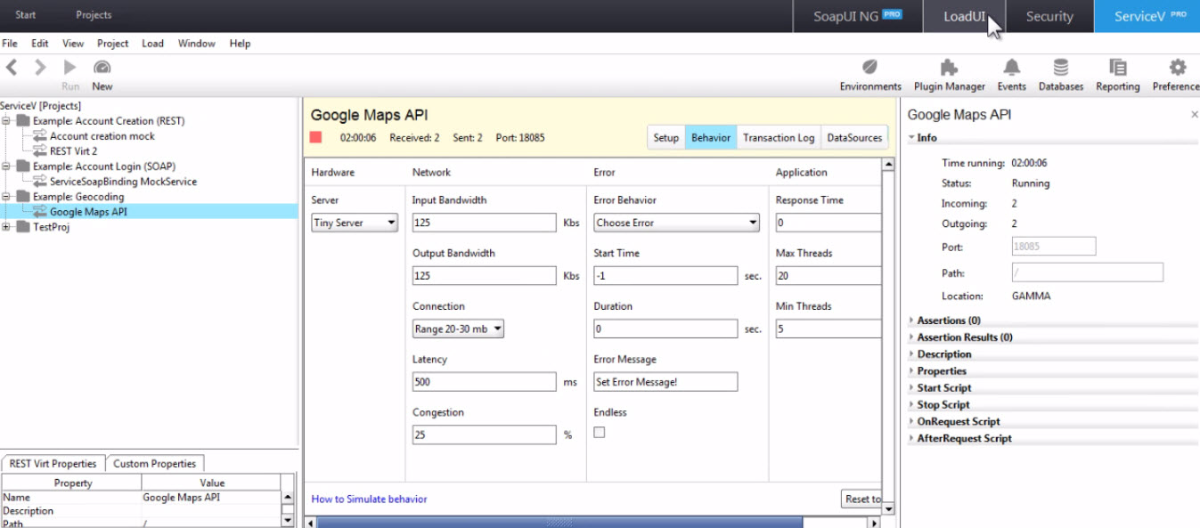Click the Input Bandwidth field

click(x=484, y=223)
